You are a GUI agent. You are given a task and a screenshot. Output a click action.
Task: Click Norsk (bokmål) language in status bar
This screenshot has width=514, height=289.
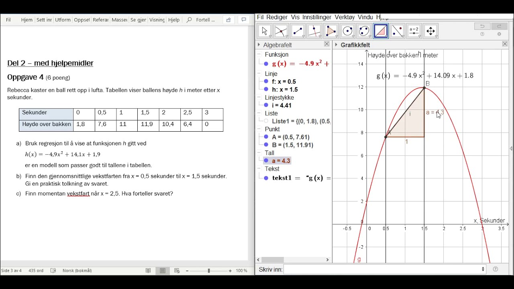(77, 271)
